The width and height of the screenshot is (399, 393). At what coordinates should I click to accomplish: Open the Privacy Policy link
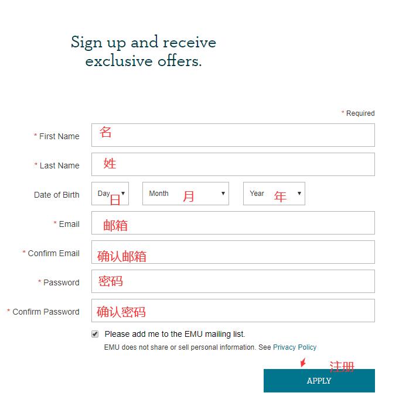point(294,347)
